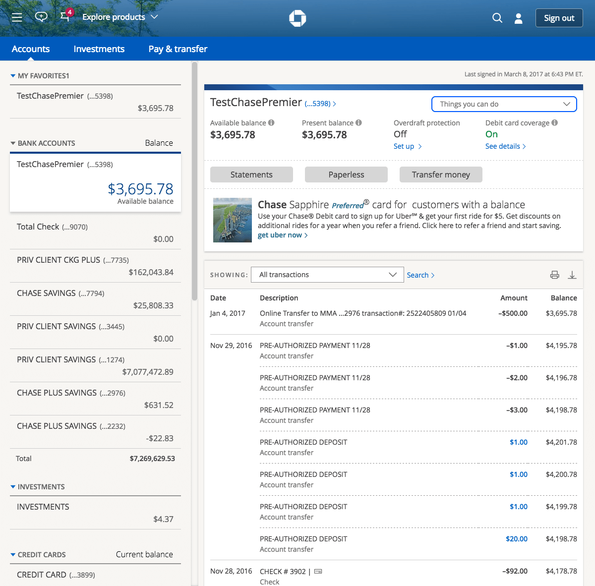This screenshot has width=595, height=586.
Task: Click the -$500.00 transaction amount
Action: (513, 313)
